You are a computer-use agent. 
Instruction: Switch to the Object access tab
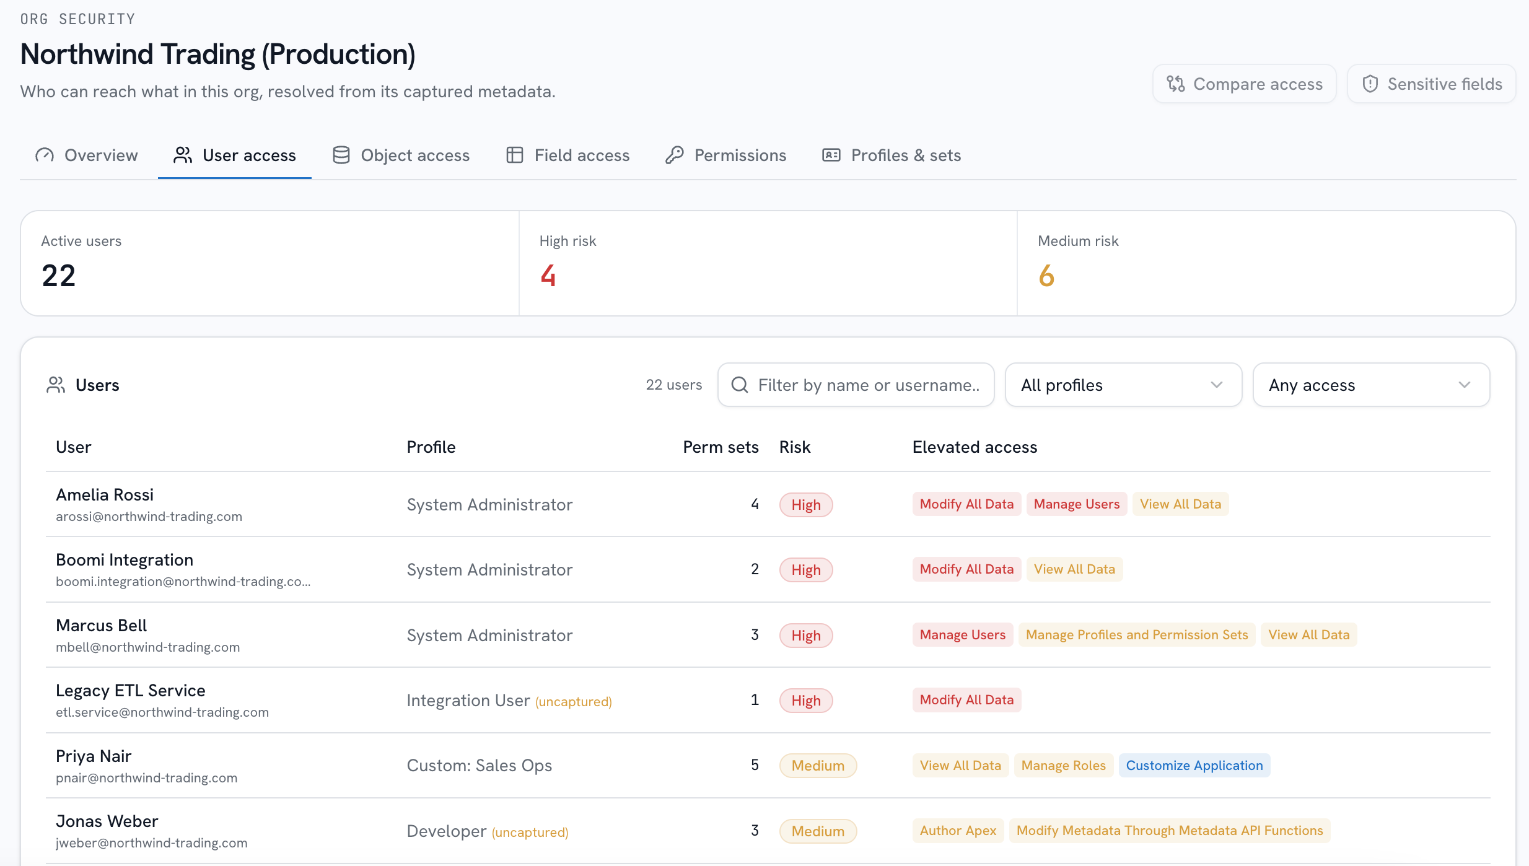tap(401, 155)
